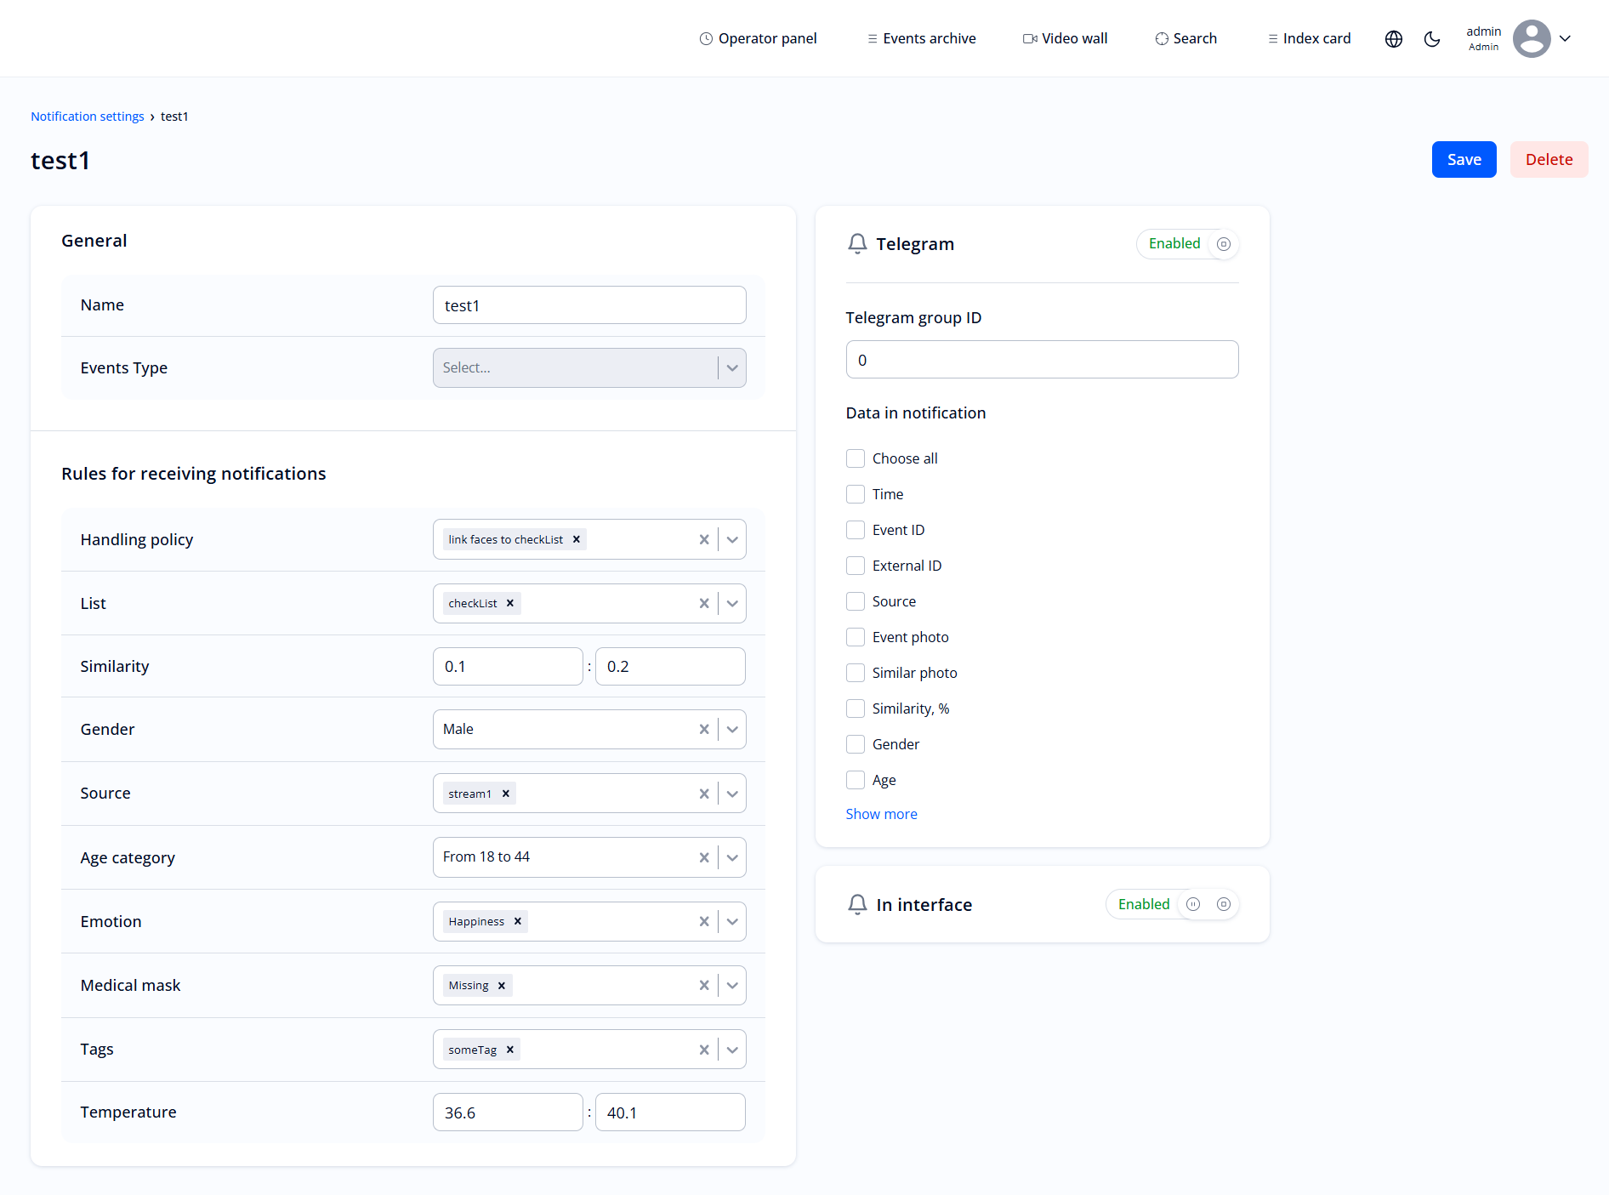Click the pause icon in In interface section

[x=1193, y=904]
